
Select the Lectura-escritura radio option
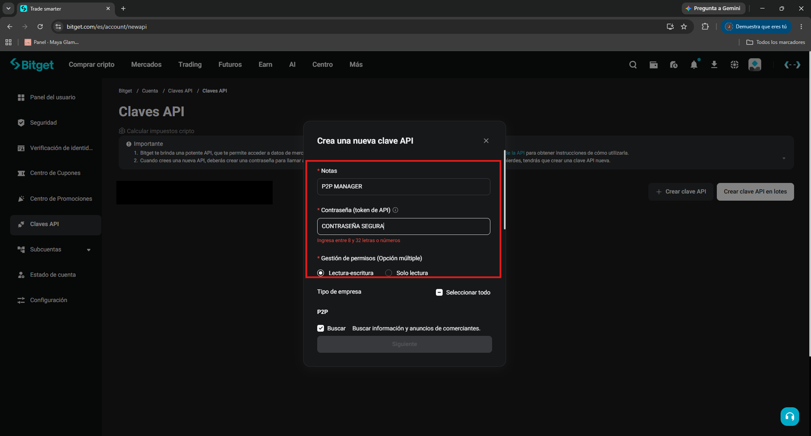click(321, 273)
